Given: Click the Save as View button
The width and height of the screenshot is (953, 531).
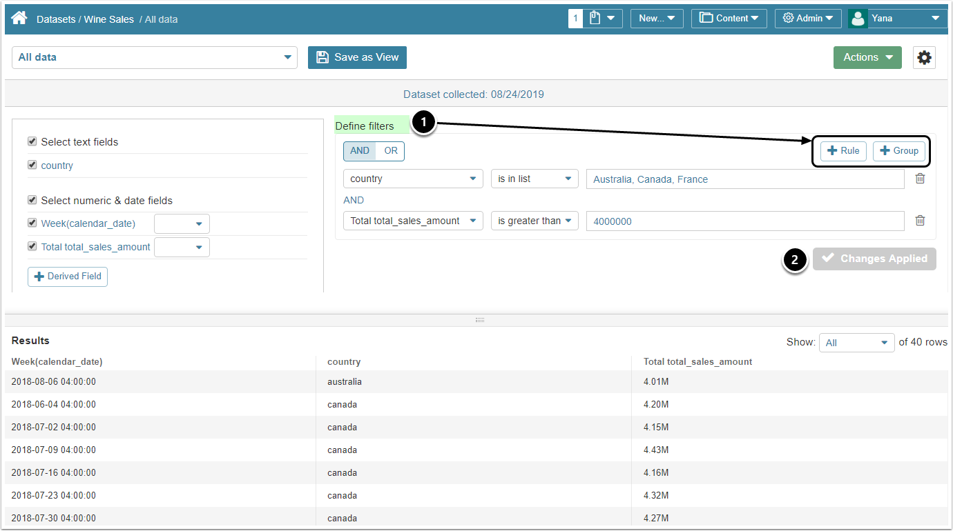Looking at the screenshot, I should pyautogui.click(x=357, y=58).
